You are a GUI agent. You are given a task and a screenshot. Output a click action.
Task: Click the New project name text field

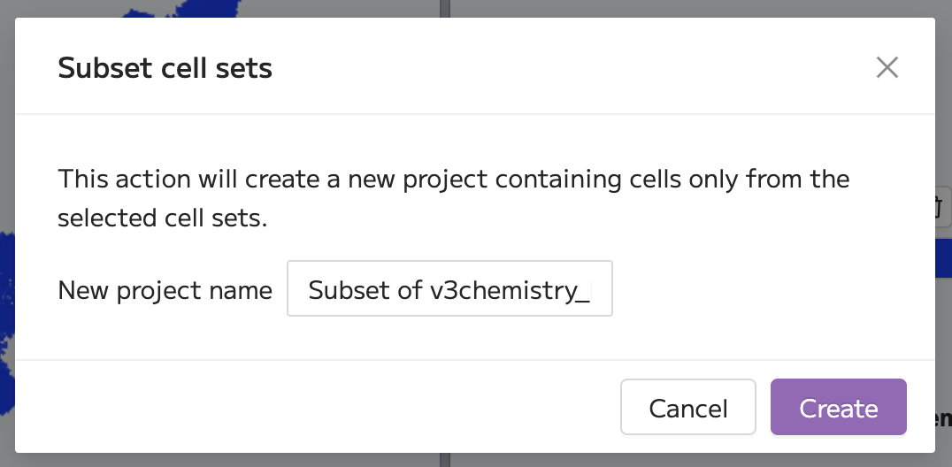(x=449, y=288)
